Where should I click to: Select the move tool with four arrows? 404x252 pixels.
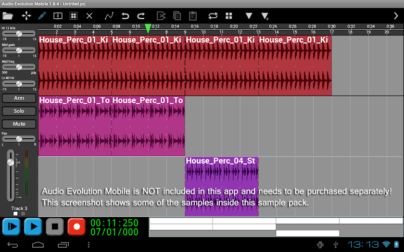coord(26,16)
